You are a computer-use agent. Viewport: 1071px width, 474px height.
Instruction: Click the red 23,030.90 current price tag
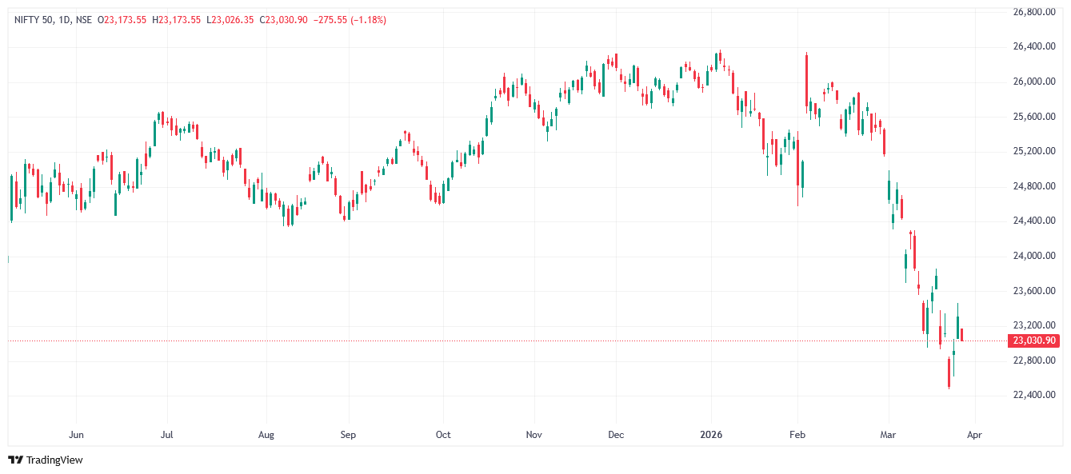(x=1035, y=341)
